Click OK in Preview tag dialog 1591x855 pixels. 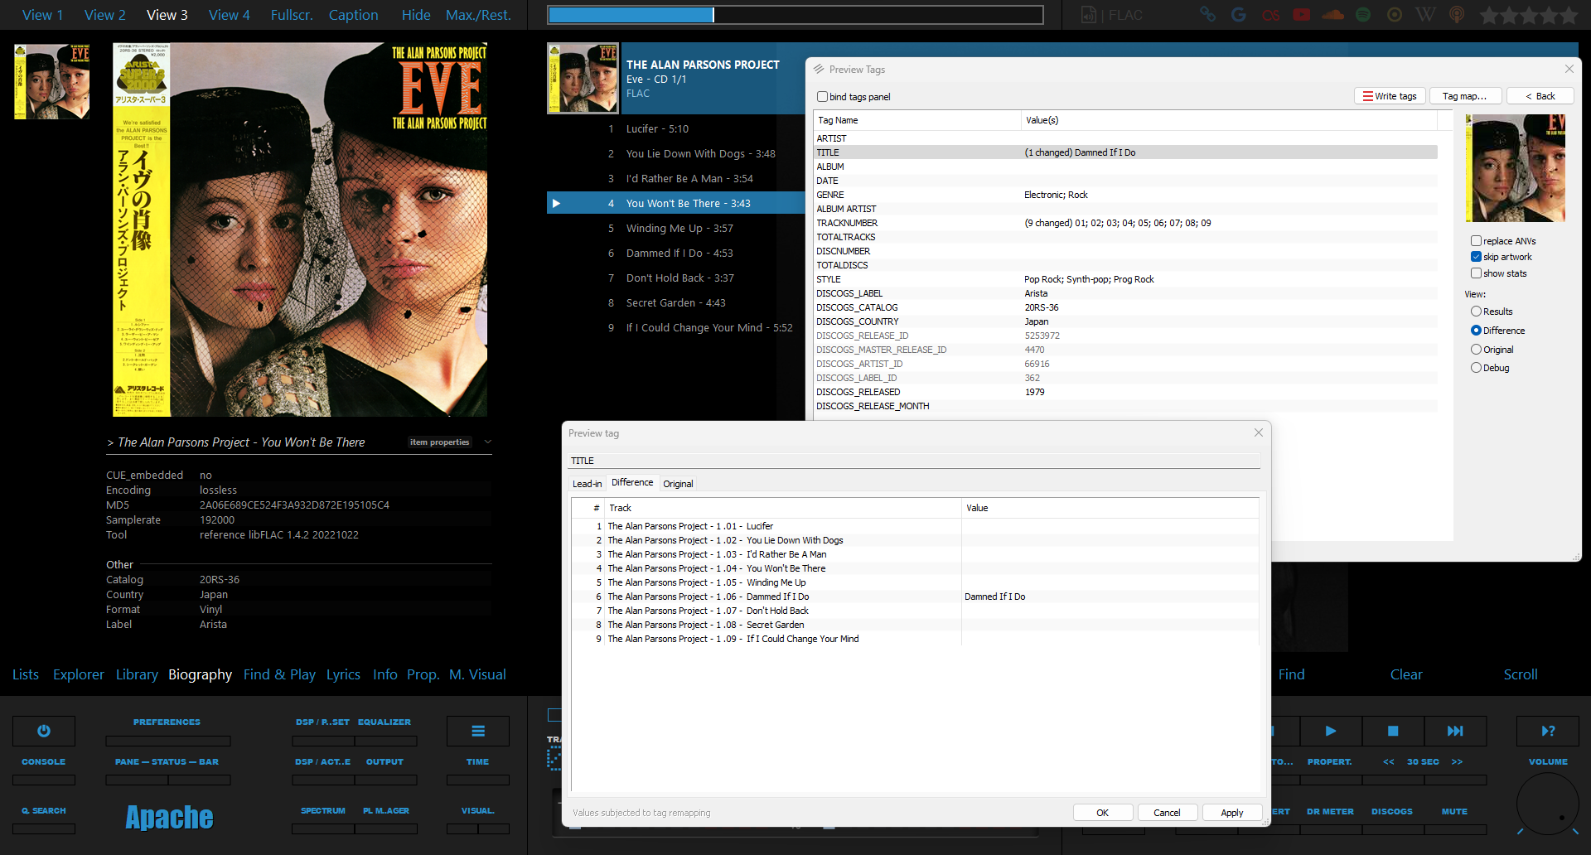coord(1102,813)
